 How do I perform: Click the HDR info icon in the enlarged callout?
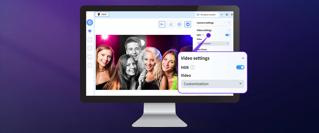tap(192, 67)
